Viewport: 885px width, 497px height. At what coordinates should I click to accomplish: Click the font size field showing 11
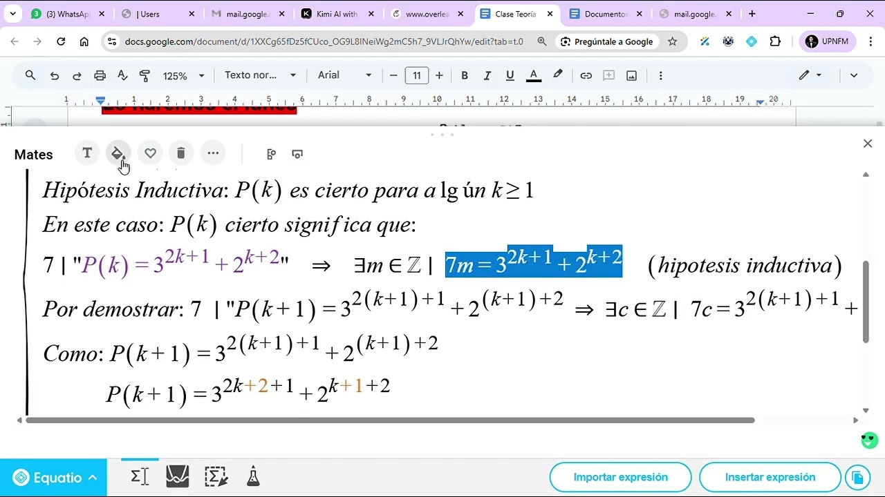click(x=416, y=75)
